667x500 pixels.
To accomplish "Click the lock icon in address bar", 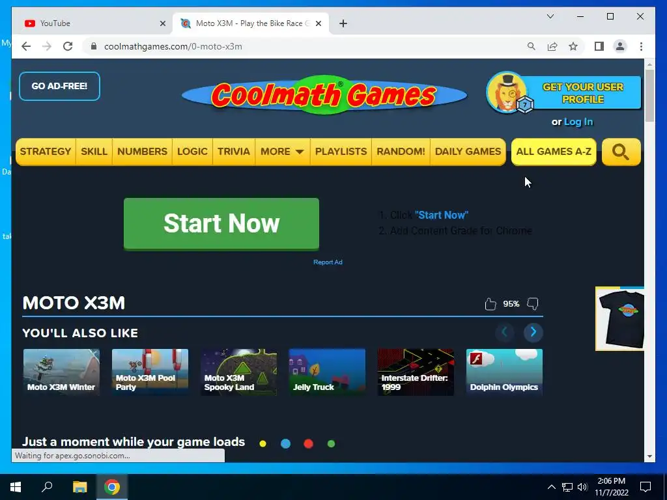I will [x=94, y=46].
